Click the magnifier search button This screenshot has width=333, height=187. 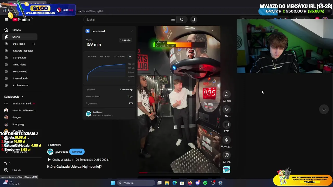coord(182,19)
